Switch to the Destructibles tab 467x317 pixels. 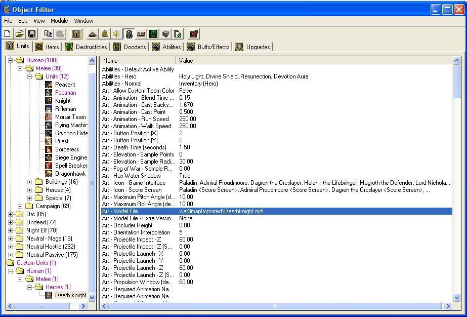pos(86,47)
